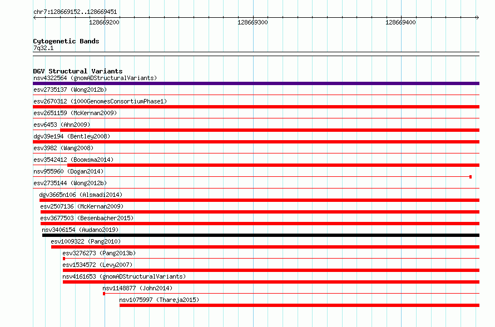Click the purple nsv4322564 variant bar

[256, 83]
